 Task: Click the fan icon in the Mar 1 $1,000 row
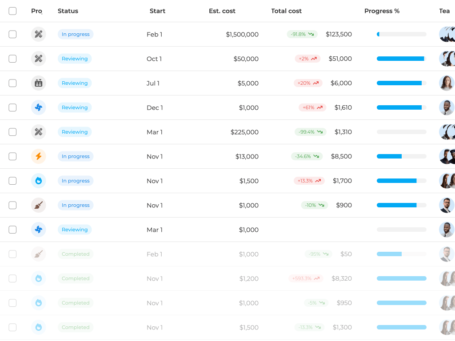click(39, 230)
